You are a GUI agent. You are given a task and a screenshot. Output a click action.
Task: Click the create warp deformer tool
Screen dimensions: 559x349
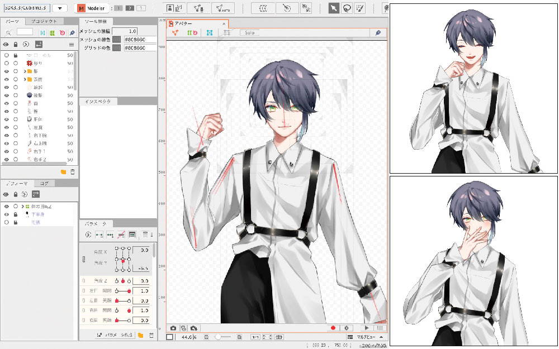pos(263,8)
